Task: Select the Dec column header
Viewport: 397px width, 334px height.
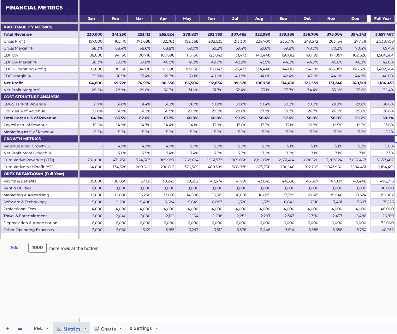Action: (x=355, y=19)
